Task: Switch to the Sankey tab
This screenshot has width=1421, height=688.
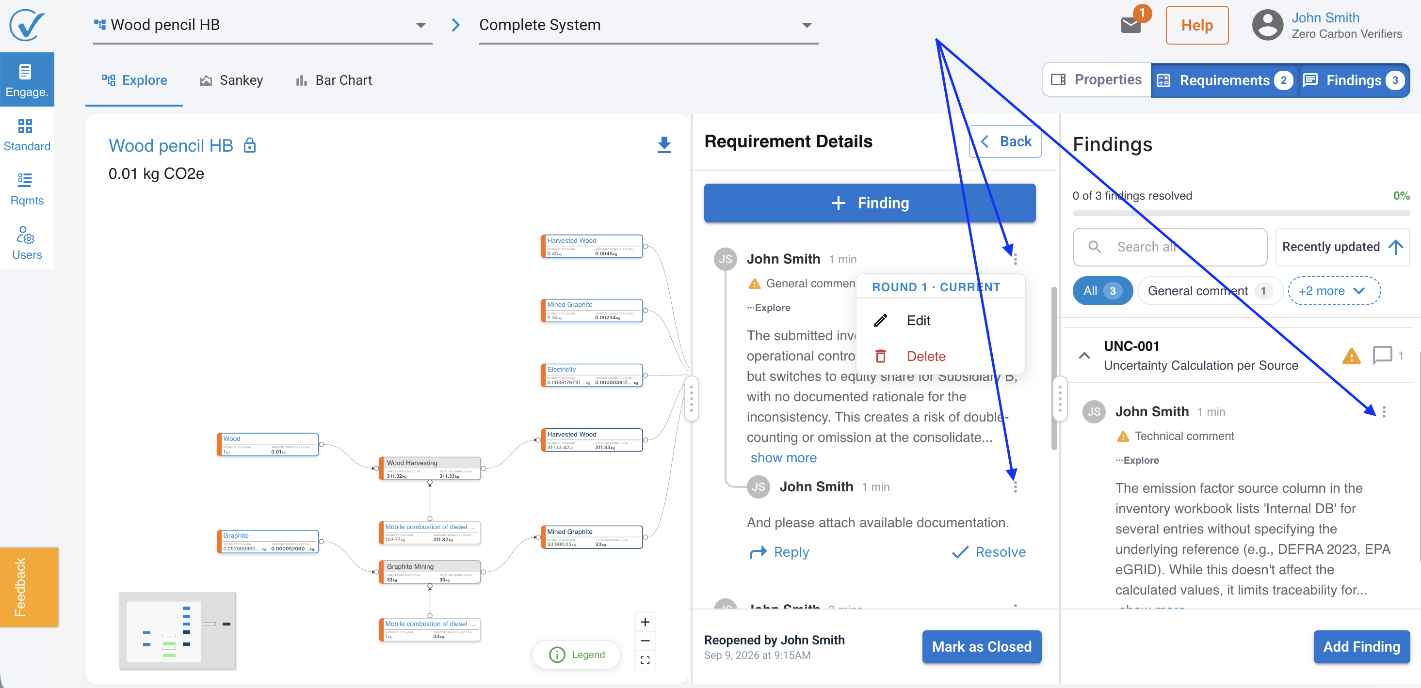Action: click(x=231, y=80)
